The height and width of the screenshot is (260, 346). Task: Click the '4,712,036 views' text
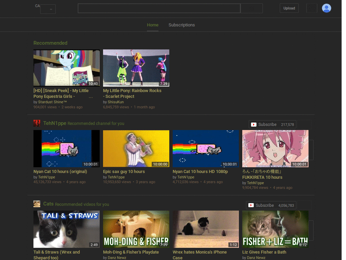point(186,182)
